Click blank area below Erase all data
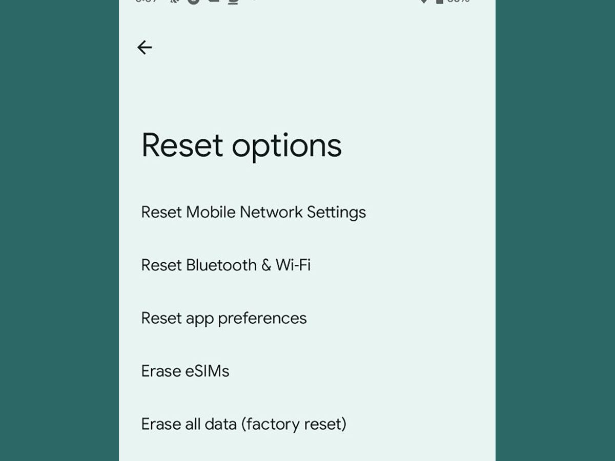Screen dimensions: 615x461 [x=307, y=450]
